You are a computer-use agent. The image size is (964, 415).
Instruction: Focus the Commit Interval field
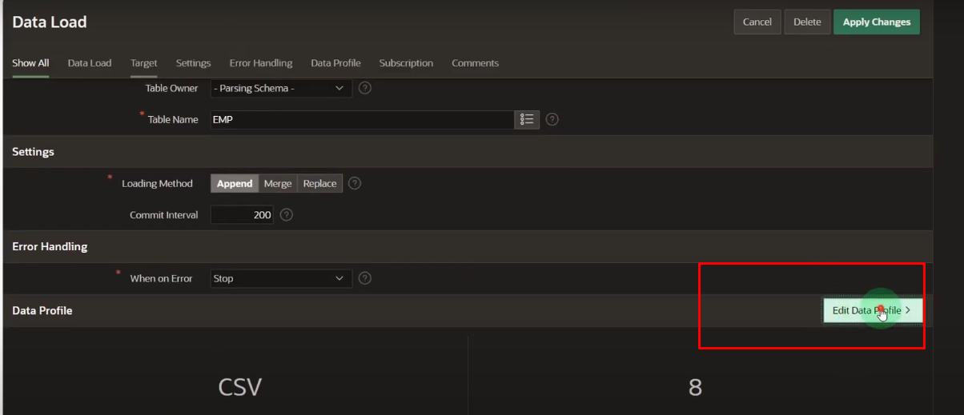[242, 215]
